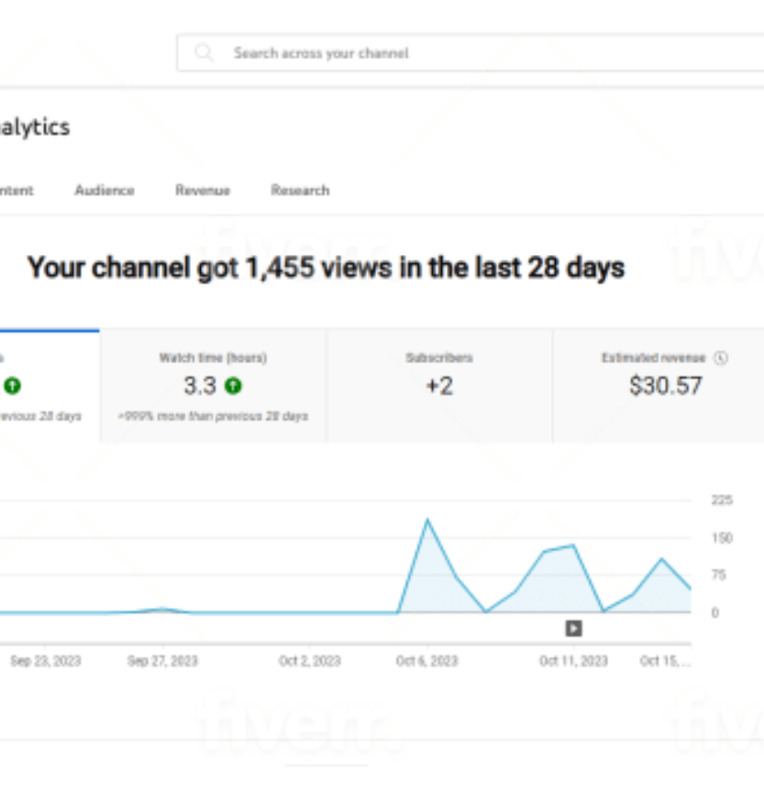Screen dimensions: 764x808
Task: Show the Subscribers metric chart
Action: pyautogui.click(x=439, y=386)
